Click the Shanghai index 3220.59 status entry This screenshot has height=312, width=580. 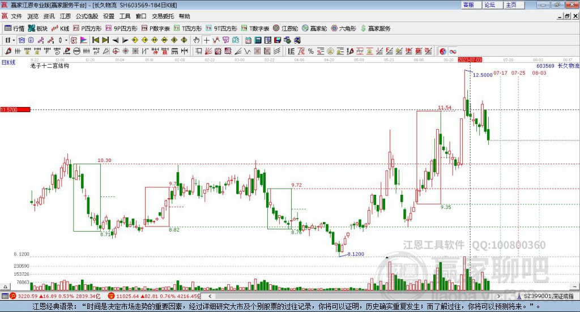click(x=55, y=296)
